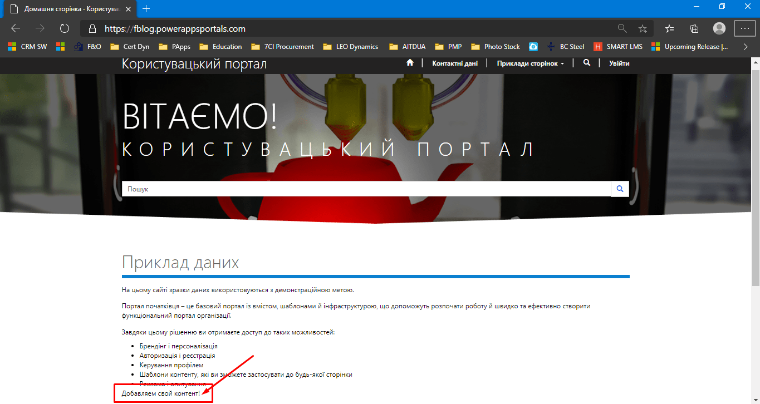This screenshot has height=404, width=760.
Task: Click the Користувацький портал title link
Action: point(194,64)
